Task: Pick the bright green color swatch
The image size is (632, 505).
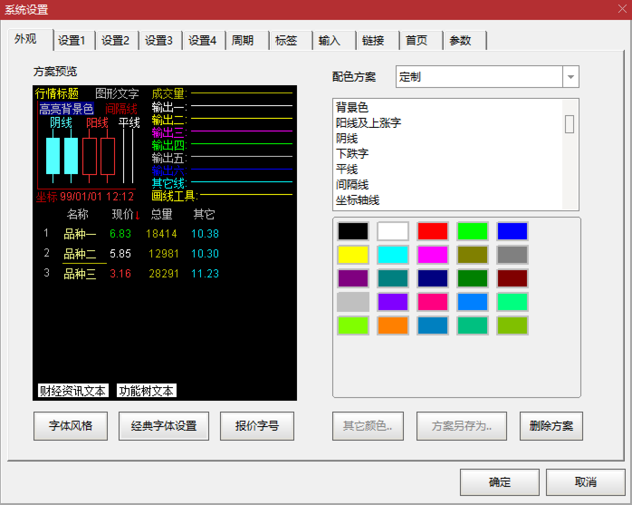Action: pyautogui.click(x=473, y=231)
